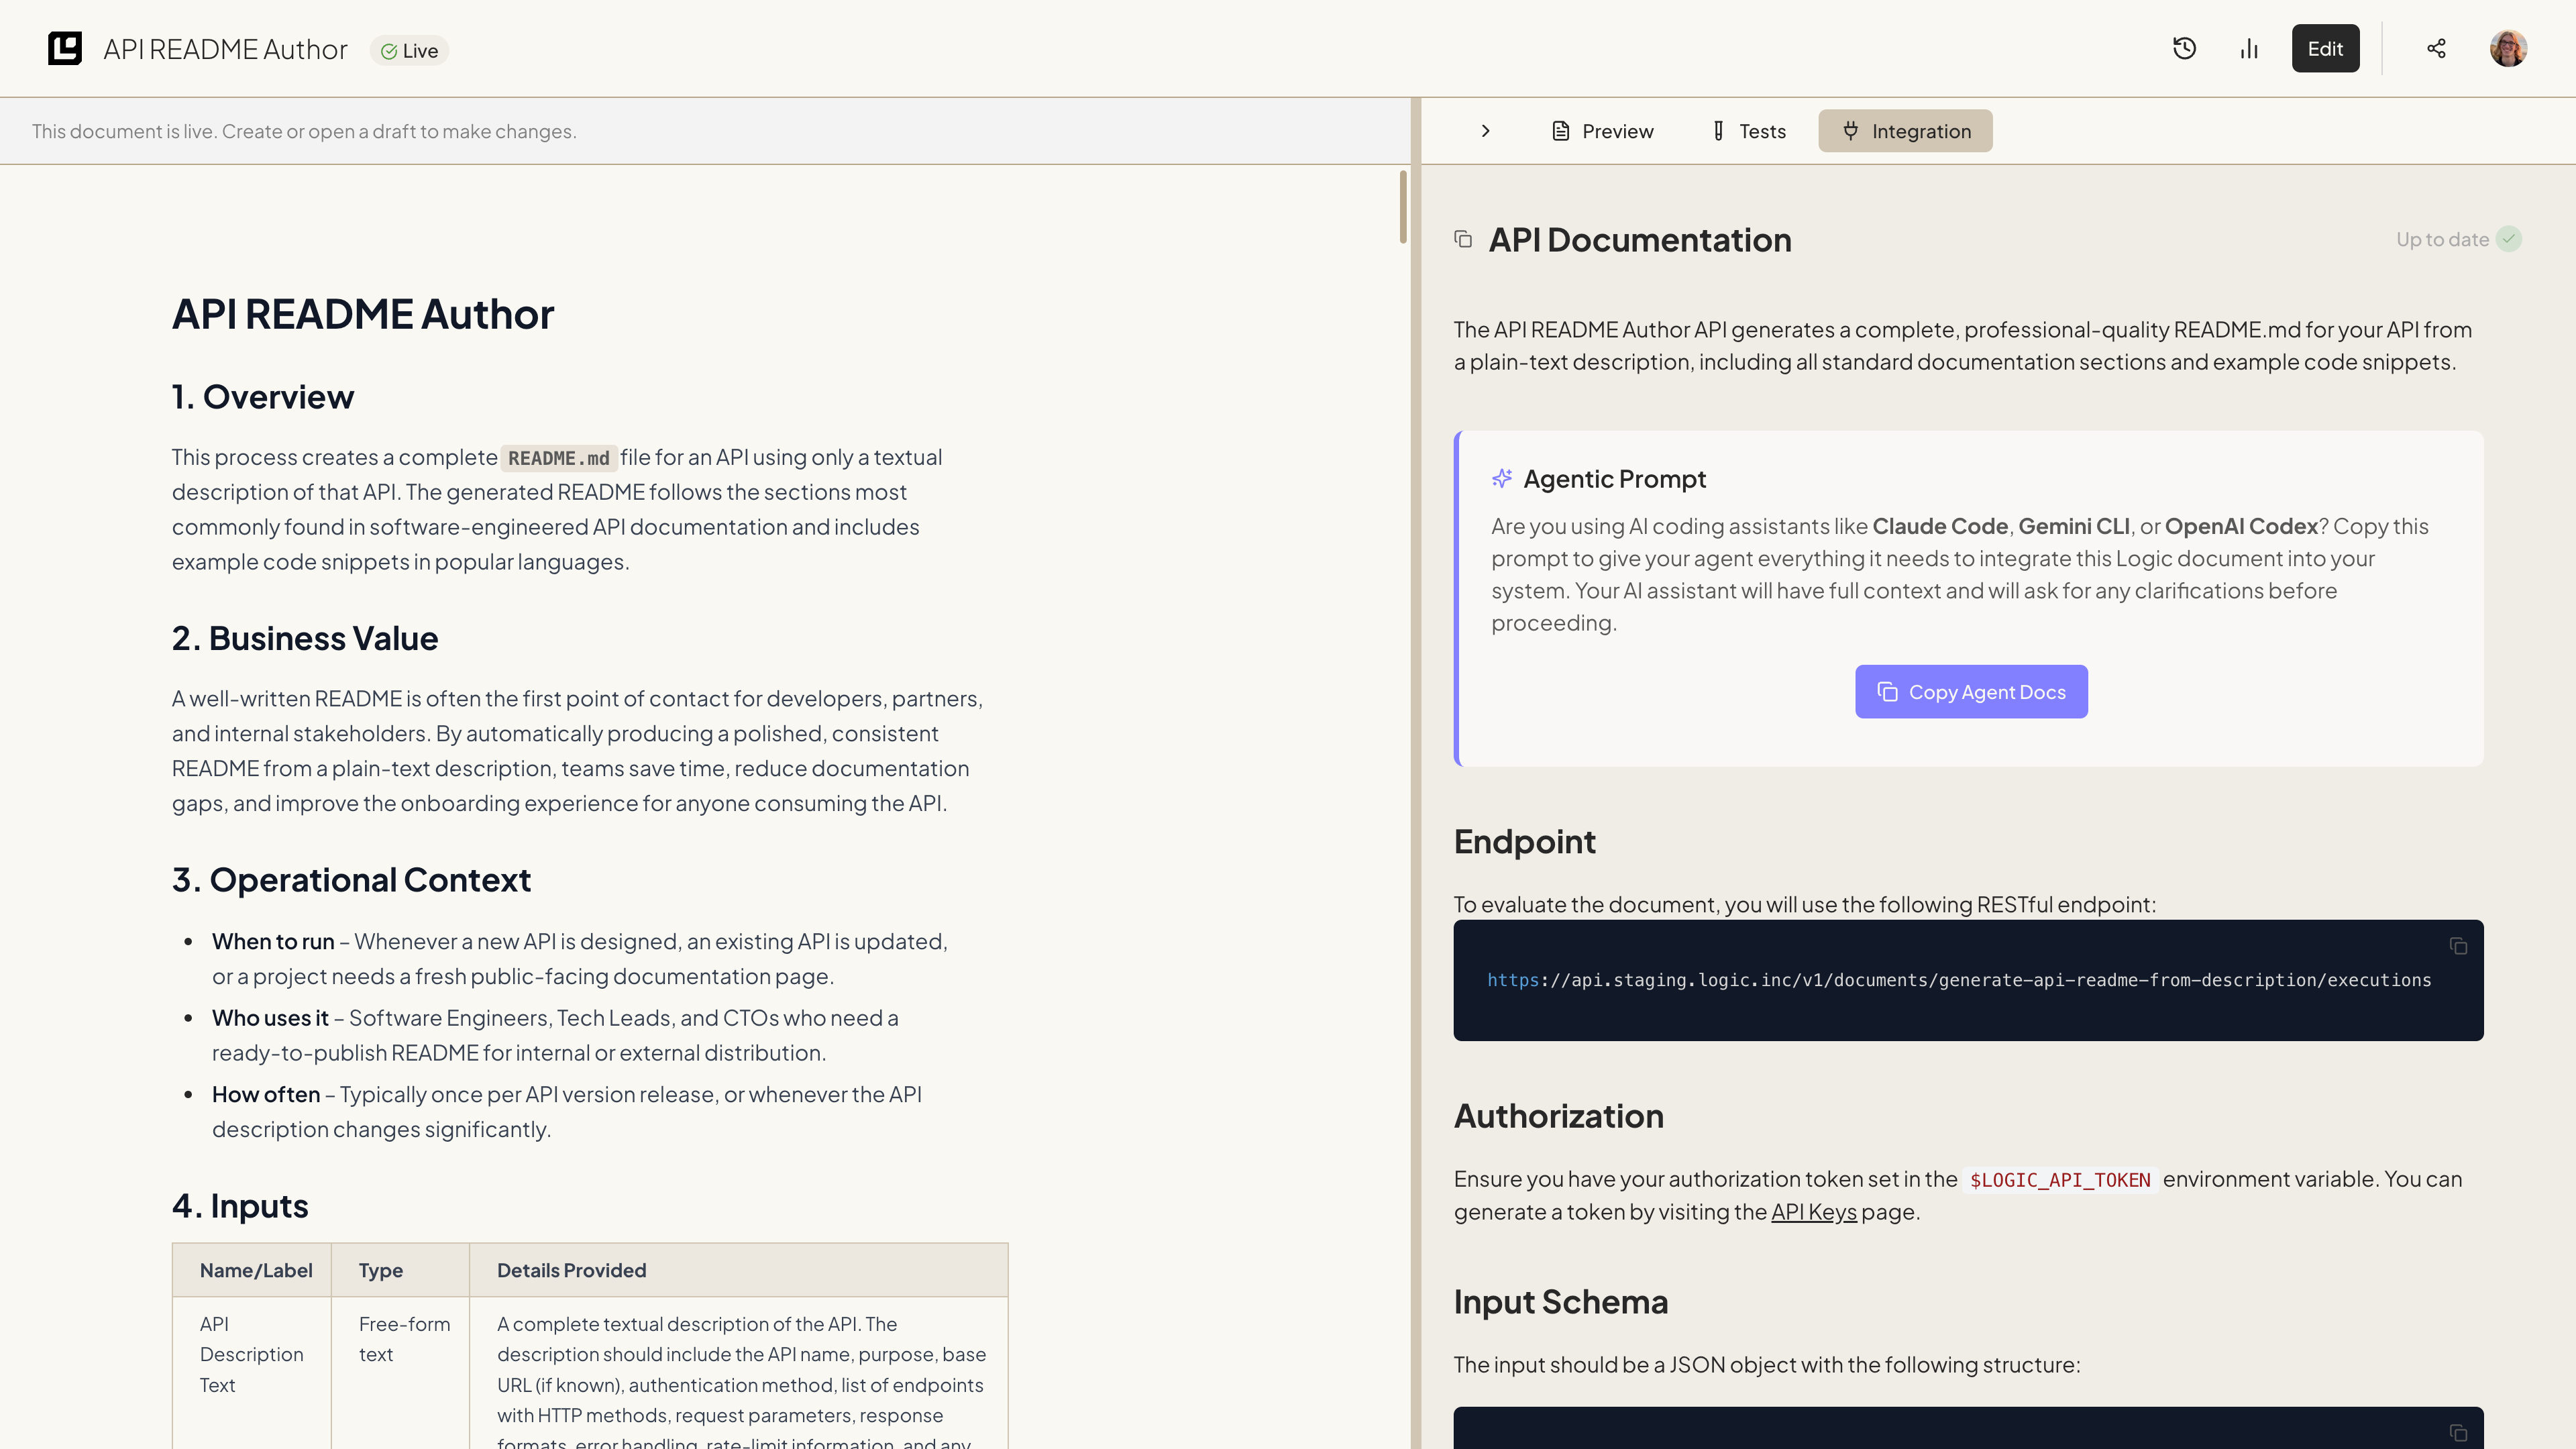2576x1449 pixels.
Task: Click the API README Author title
Action: [225, 50]
